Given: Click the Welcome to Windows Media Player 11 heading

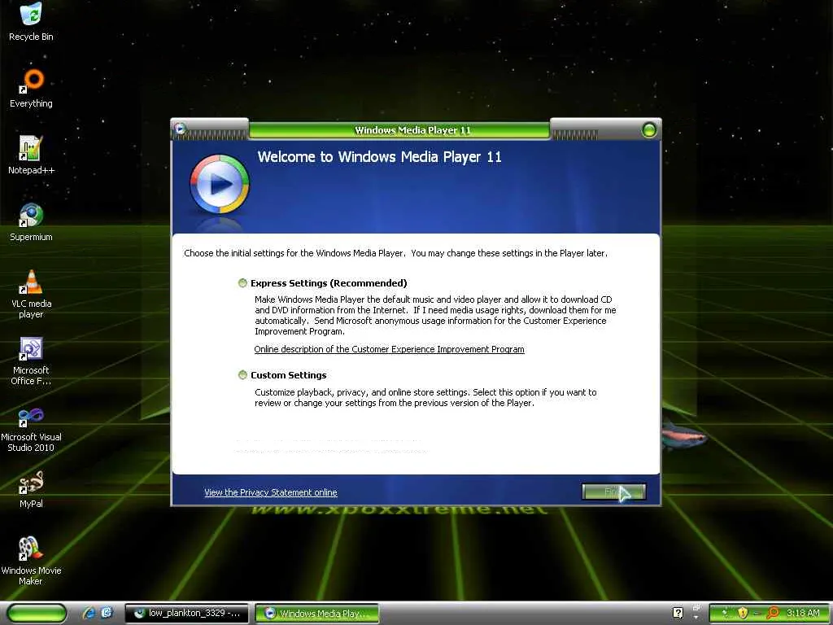Looking at the screenshot, I should coord(379,157).
